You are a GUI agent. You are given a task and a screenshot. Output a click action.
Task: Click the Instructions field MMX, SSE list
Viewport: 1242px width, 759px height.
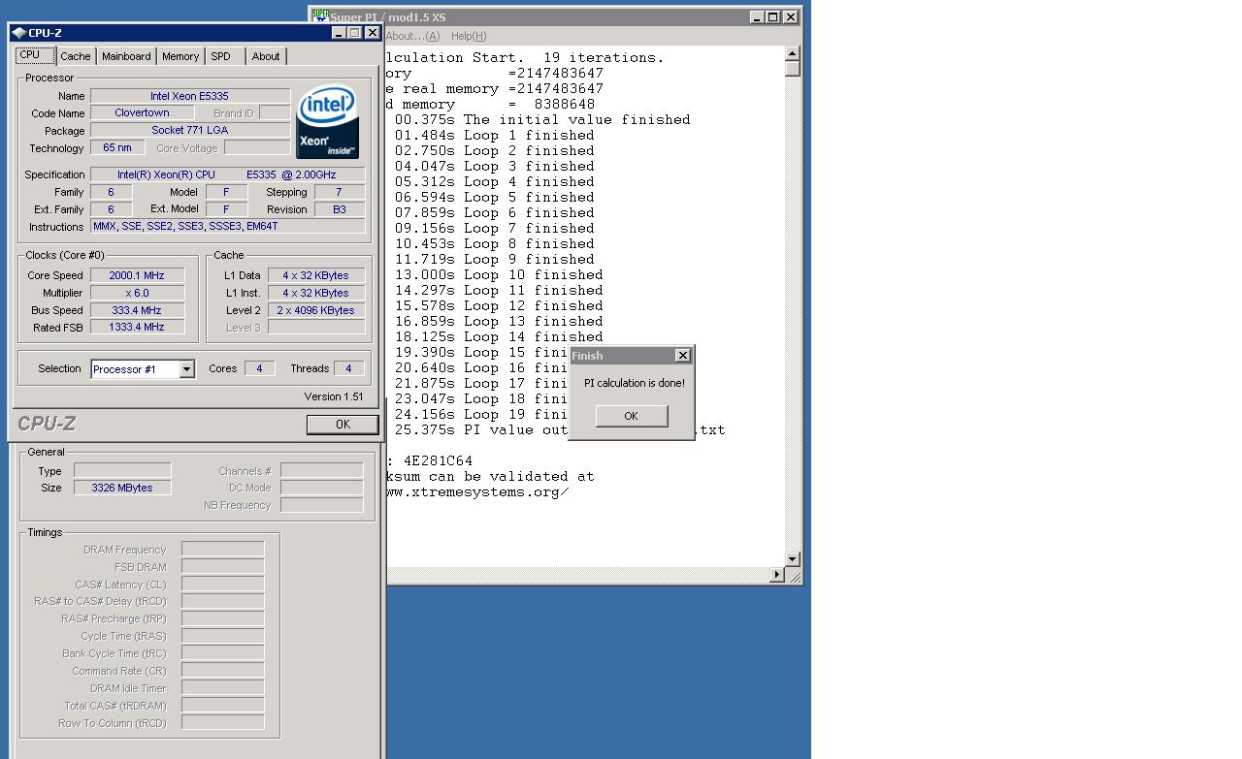227,226
